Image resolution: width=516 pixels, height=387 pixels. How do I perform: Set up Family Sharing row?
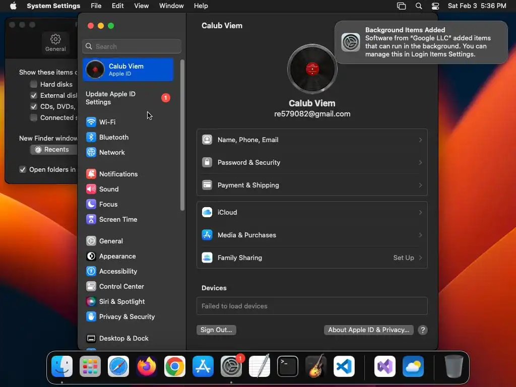(x=312, y=257)
